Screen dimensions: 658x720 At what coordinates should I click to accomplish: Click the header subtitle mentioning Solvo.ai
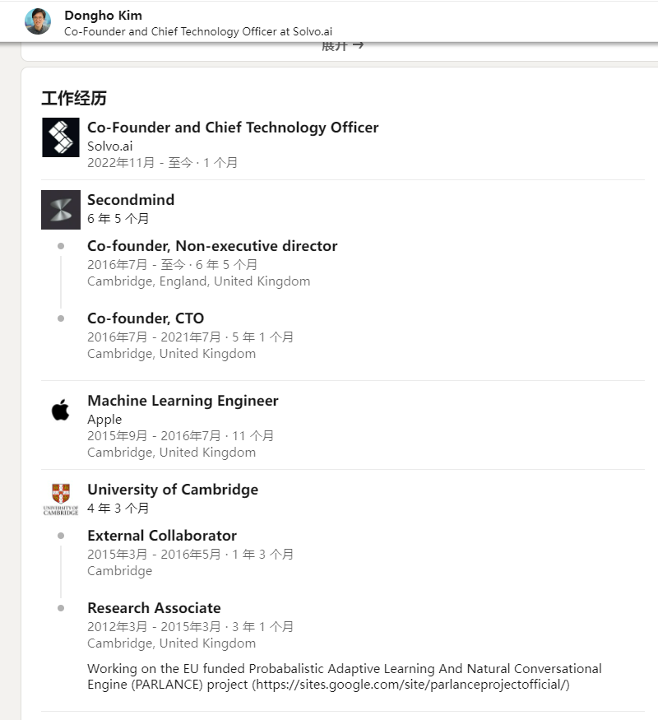pos(198,31)
